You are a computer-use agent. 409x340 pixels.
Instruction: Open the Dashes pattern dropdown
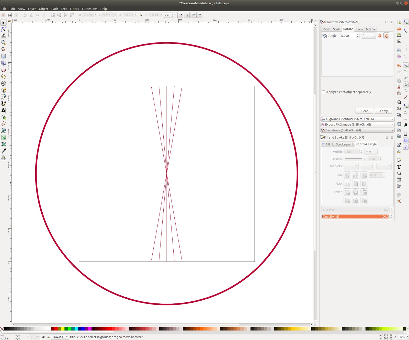tap(355, 159)
